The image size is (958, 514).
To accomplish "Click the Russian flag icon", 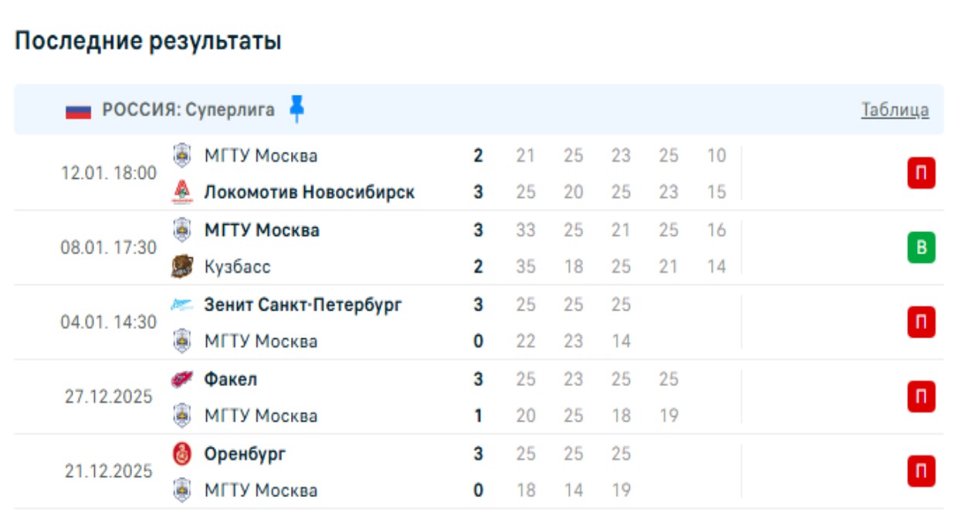I will [78, 110].
